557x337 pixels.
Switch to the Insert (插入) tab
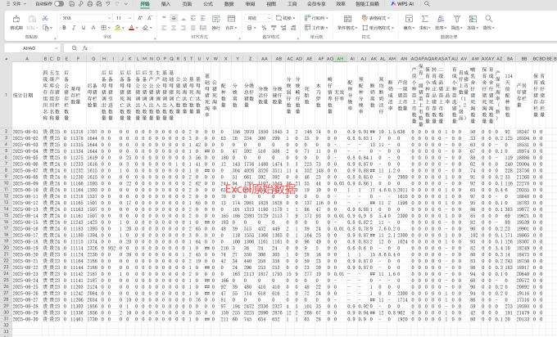165,4
